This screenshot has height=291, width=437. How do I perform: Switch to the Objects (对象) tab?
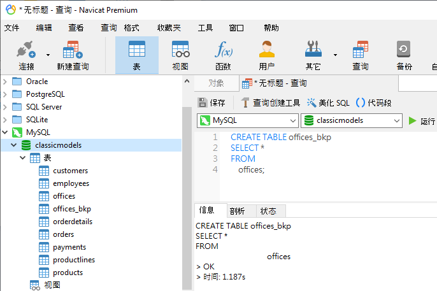[x=217, y=83]
